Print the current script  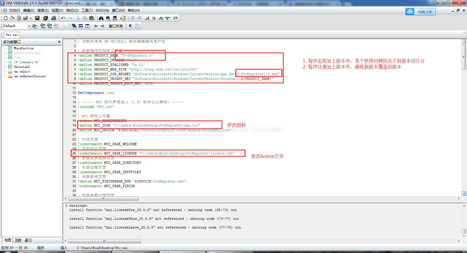coord(53,18)
